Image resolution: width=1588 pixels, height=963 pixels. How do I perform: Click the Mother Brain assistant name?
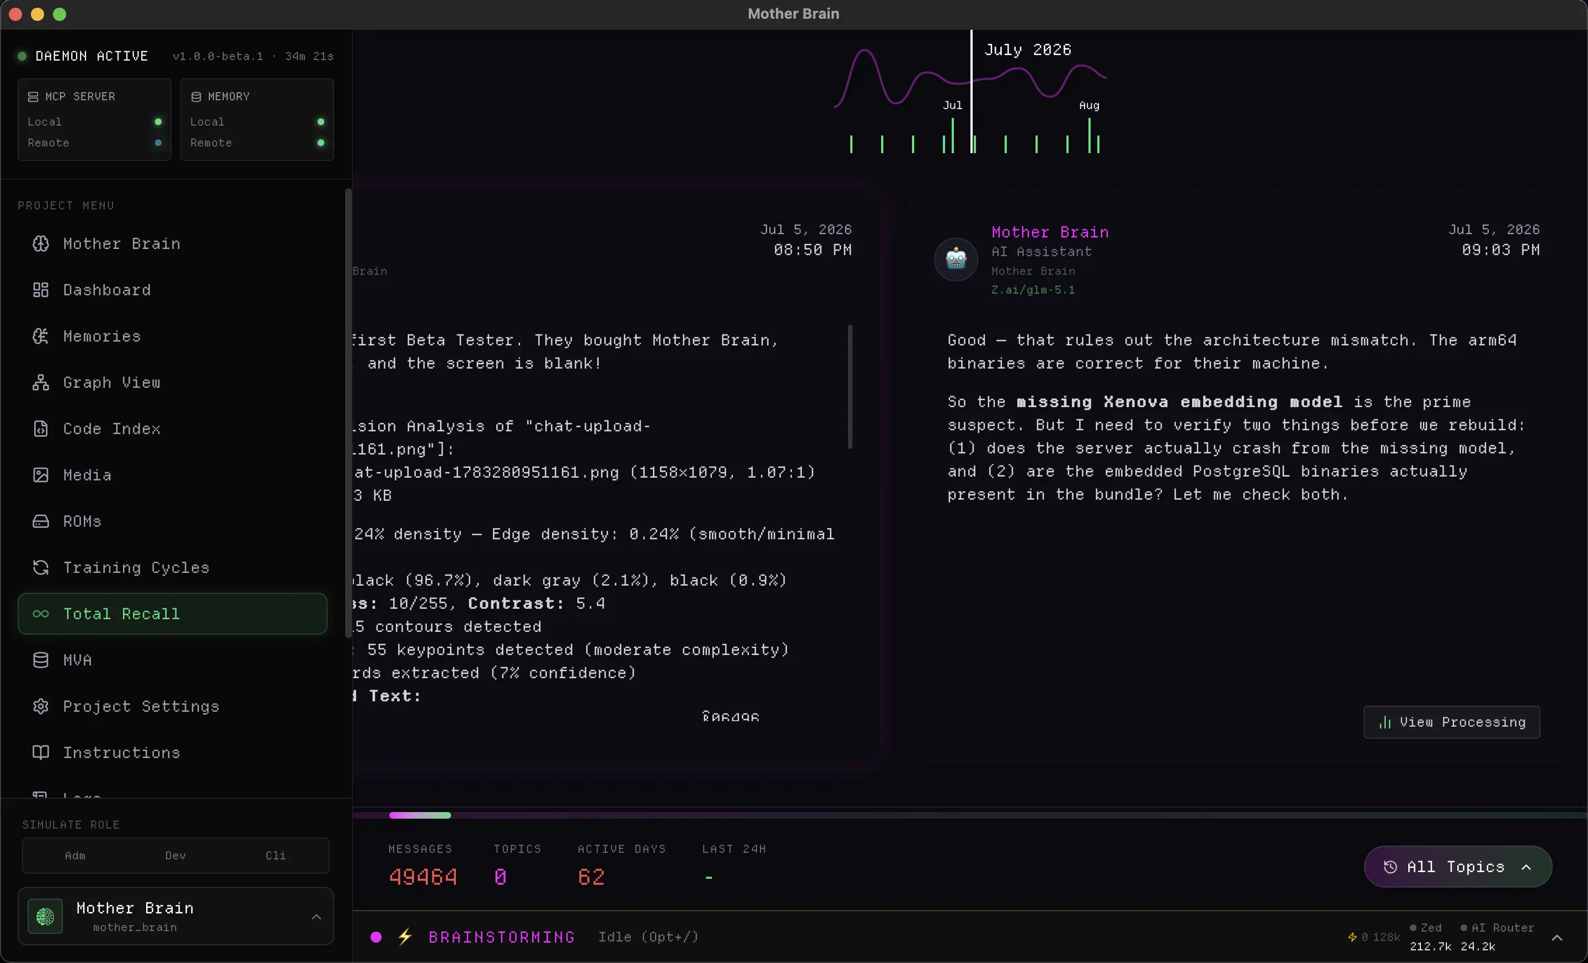pos(1050,232)
